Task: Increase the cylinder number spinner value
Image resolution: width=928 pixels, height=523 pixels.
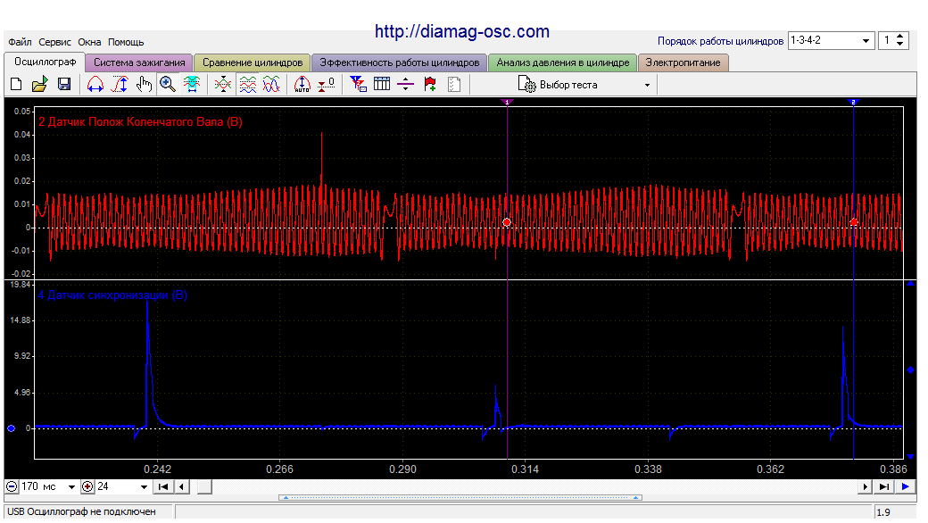Action: pos(900,37)
